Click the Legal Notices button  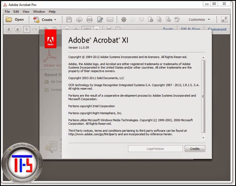click(x=155, y=149)
